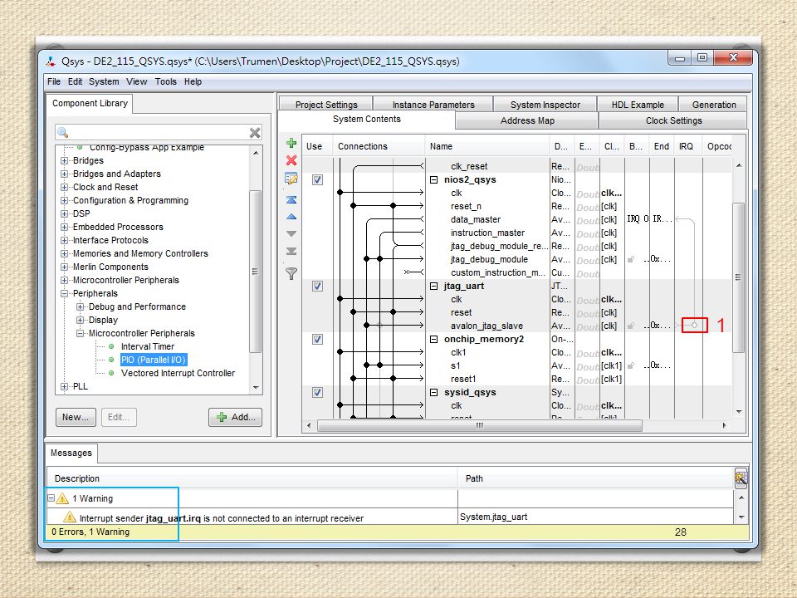The height and width of the screenshot is (598, 797).
Task: Switch to the Generation tab
Action: pos(714,105)
